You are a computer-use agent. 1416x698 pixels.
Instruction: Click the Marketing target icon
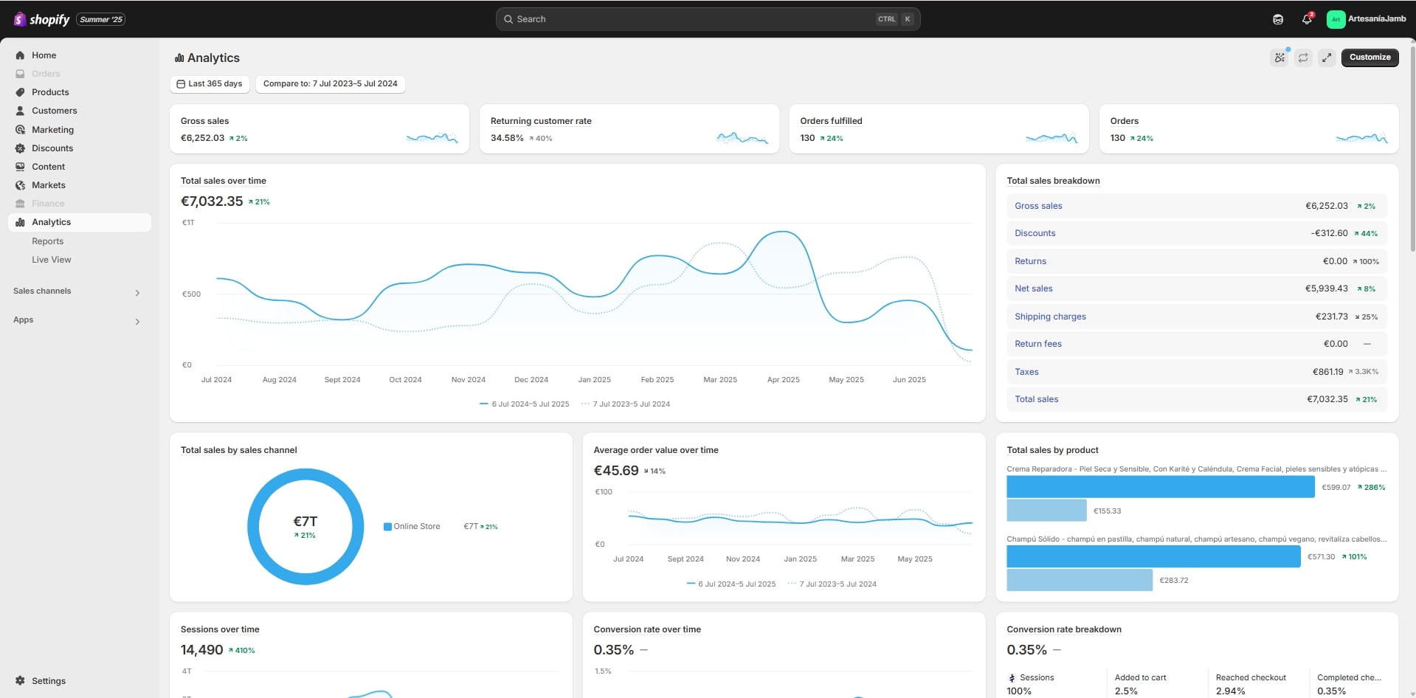pos(20,130)
